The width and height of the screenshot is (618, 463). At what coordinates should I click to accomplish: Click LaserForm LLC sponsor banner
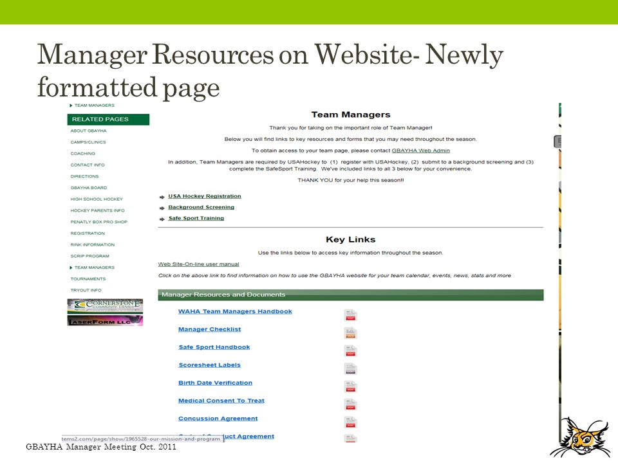pyautogui.click(x=105, y=320)
